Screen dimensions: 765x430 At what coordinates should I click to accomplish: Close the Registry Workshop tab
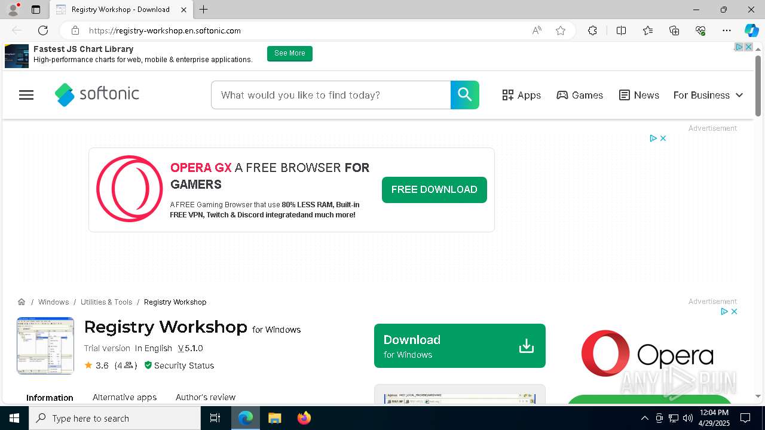pyautogui.click(x=184, y=10)
